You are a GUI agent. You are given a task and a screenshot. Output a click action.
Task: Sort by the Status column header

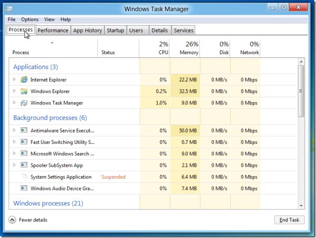[x=118, y=48]
